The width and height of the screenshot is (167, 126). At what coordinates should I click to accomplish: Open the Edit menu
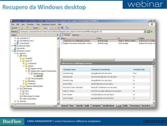click(x=18, y=24)
